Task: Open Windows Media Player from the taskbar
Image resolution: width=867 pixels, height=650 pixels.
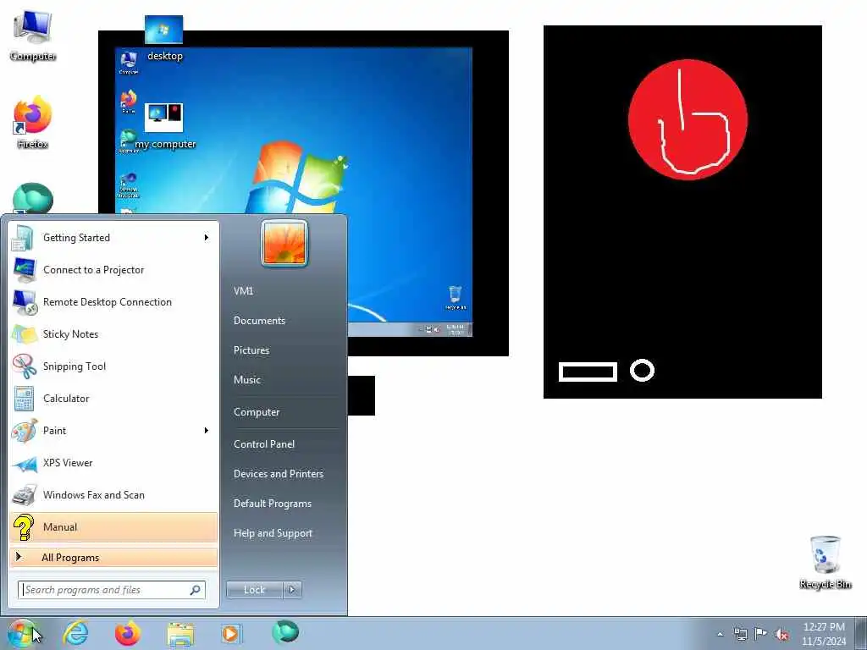Action: coord(230,634)
